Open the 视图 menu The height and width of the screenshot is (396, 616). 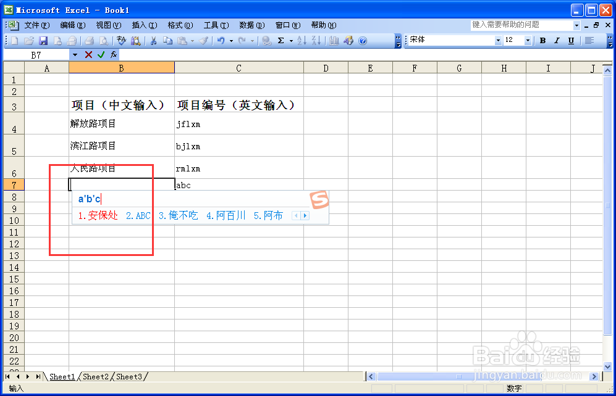click(108, 25)
